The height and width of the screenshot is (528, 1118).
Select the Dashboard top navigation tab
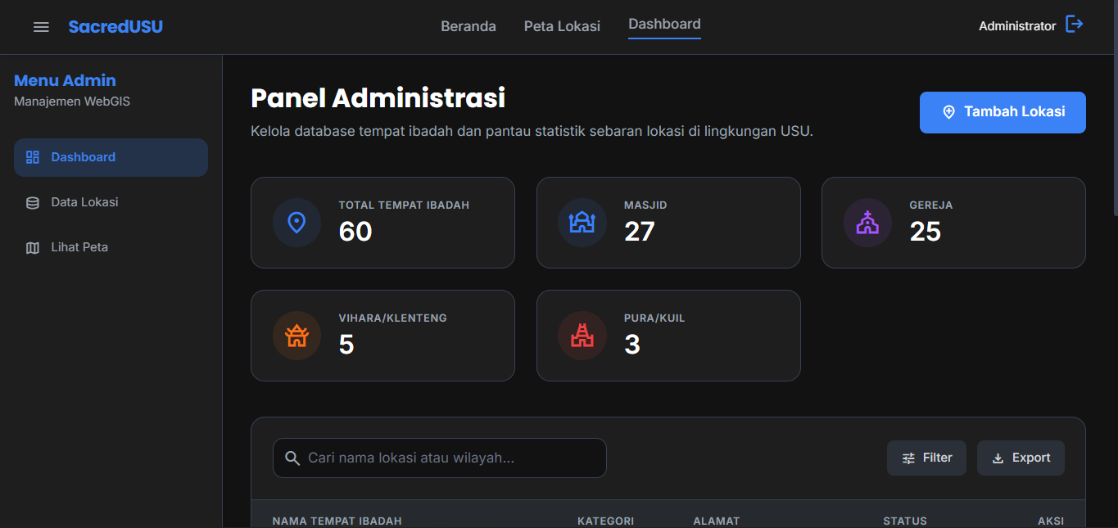[x=664, y=25]
